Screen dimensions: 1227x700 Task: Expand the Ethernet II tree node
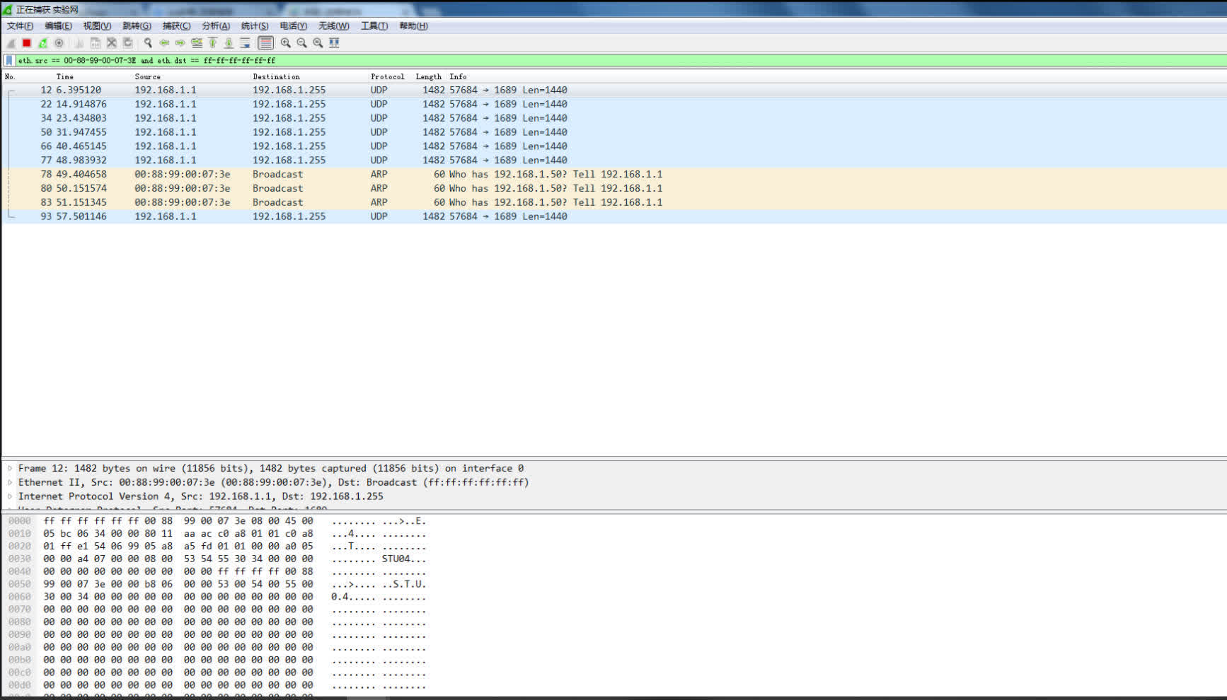click(10, 482)
